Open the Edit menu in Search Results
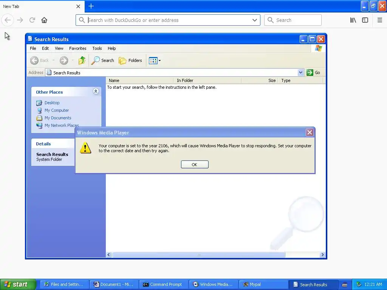 45,48
